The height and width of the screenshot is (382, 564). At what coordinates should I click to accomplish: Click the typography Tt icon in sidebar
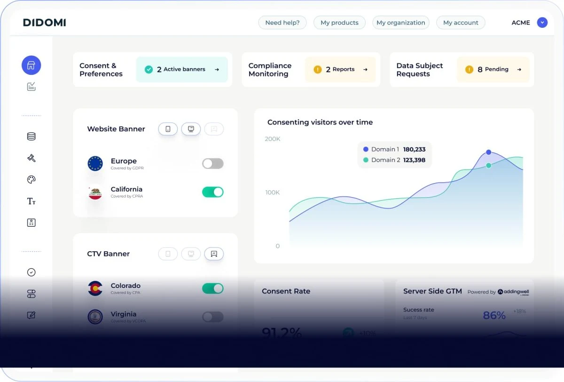(31, 201)
